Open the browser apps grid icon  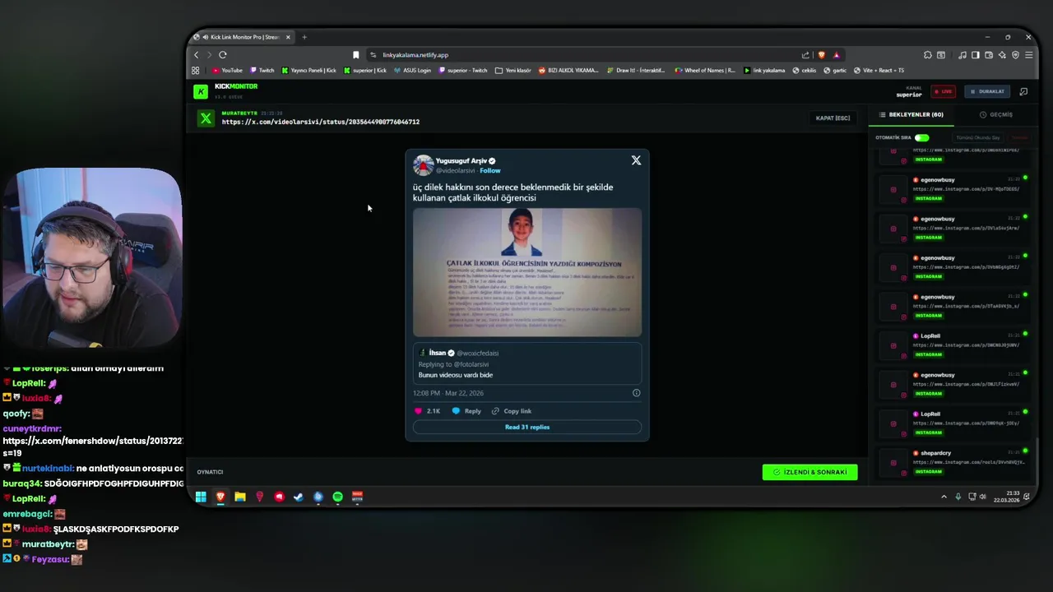(x=196, y=71)
